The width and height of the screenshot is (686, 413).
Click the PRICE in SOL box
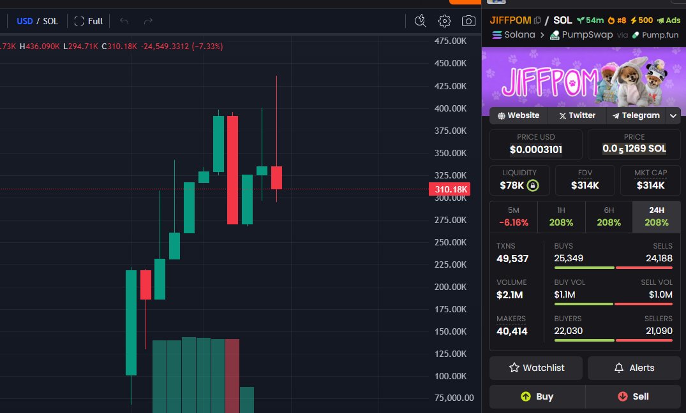click(634, 144)
